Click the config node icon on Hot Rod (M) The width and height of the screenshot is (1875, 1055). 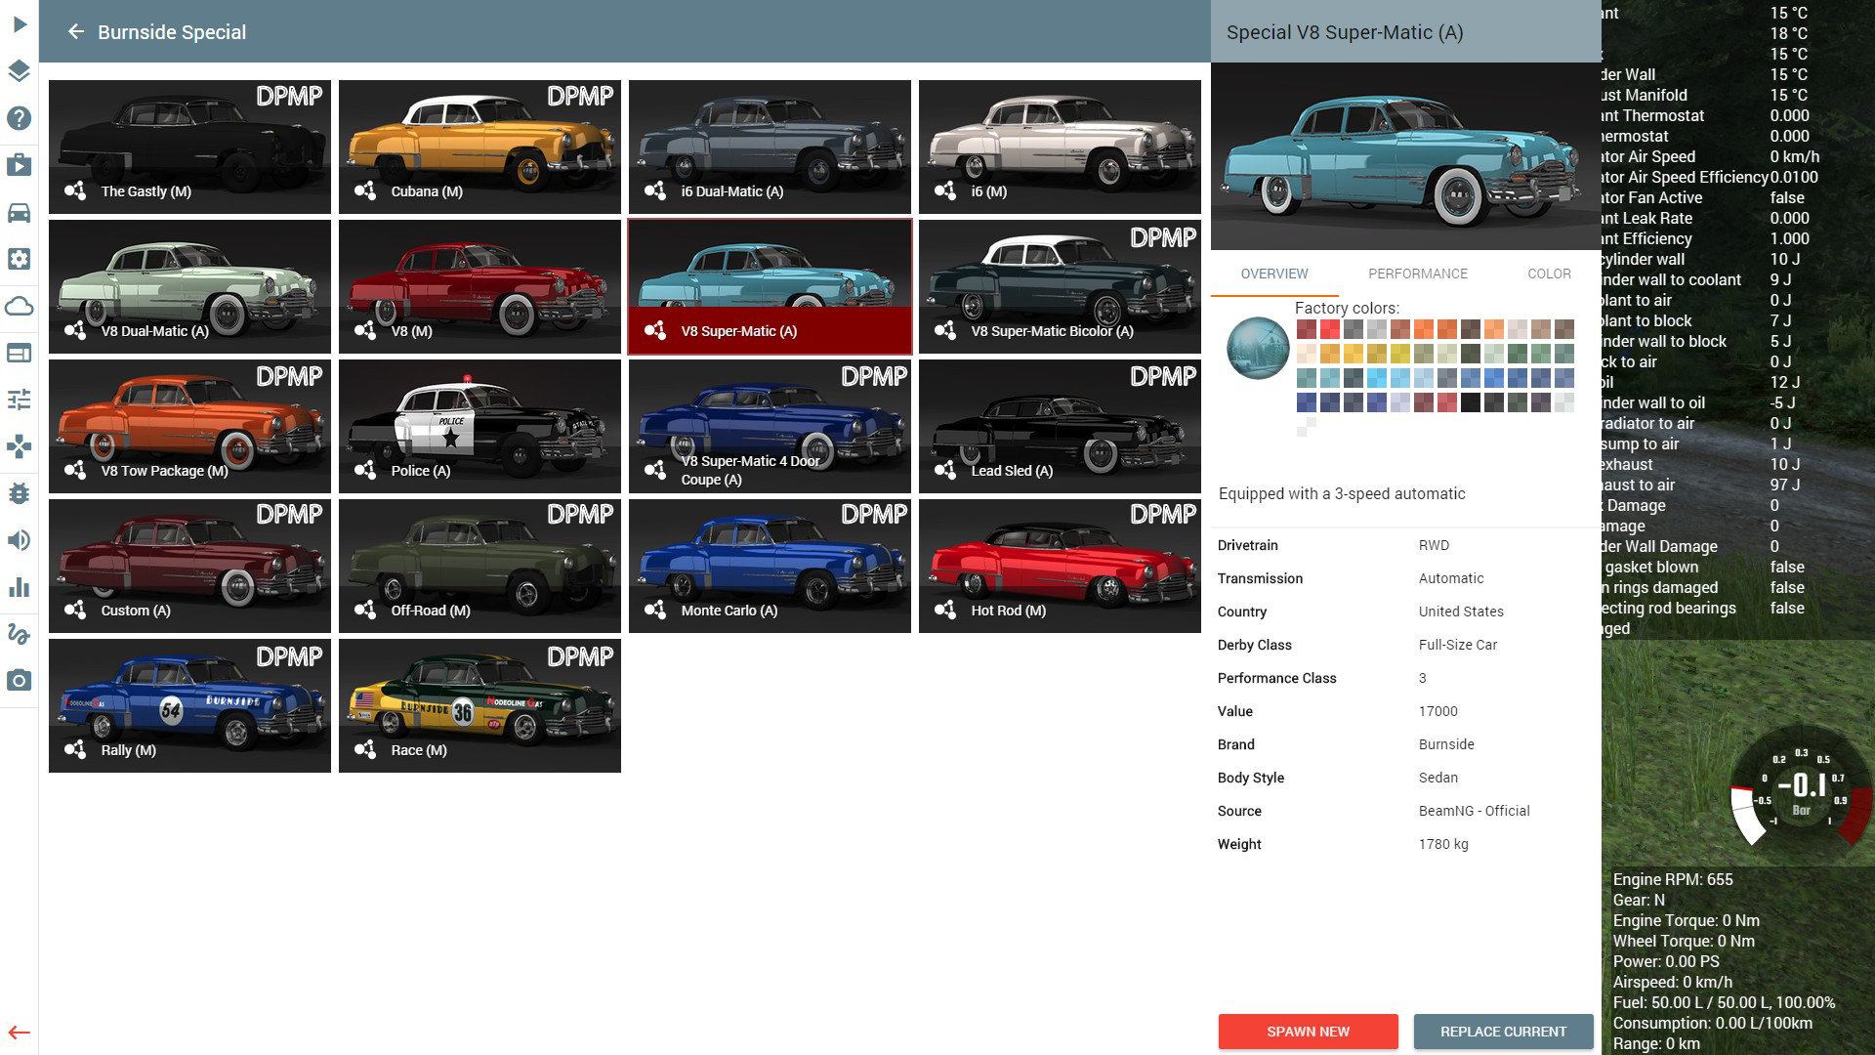pyautogui.click(x=945, y=610)
